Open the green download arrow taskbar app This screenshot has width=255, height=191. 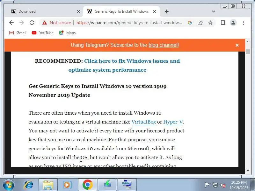(107, 185)
